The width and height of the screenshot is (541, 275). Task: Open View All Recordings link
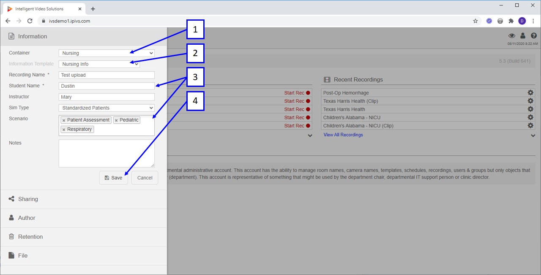(x=343, y=135)
